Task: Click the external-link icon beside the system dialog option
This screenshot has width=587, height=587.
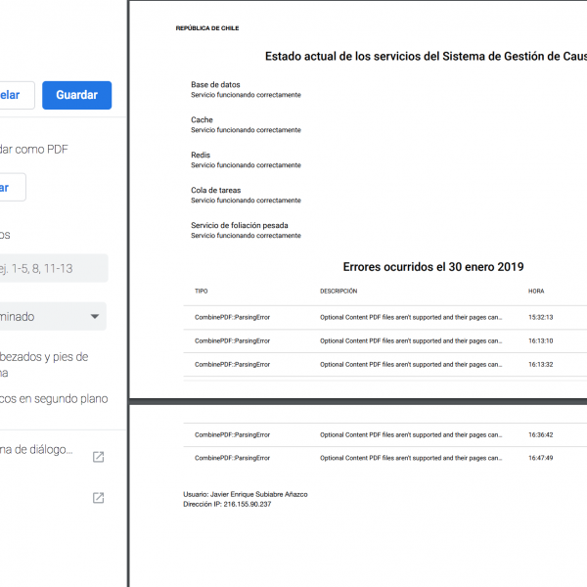Action: (x=98, y=457)
